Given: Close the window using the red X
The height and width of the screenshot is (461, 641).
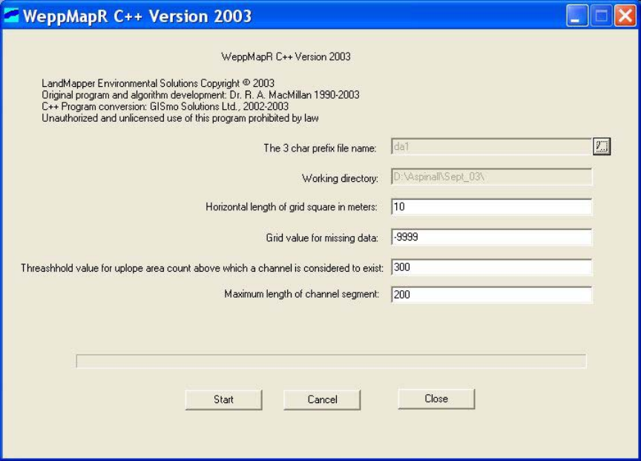Looking at the screenshot, I should point(625,16).
